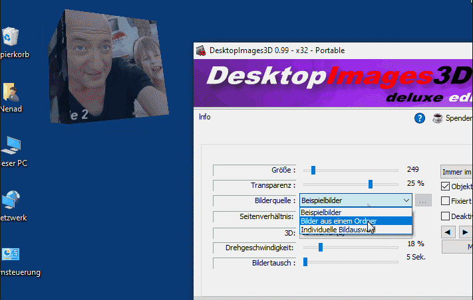Choose Bilder aus einem Ordner option

(x=356, y=221)
